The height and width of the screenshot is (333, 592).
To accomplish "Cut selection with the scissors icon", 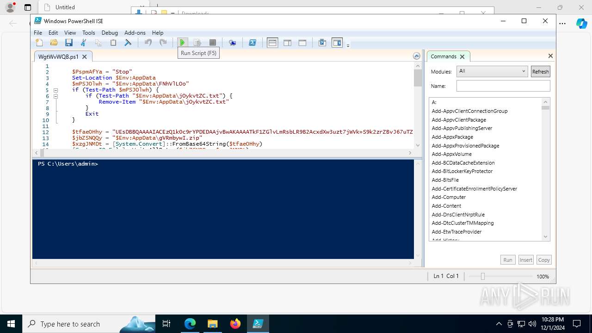I will (84, 43).
